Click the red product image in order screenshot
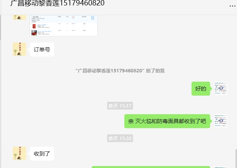237x168 pixels. 34,26
